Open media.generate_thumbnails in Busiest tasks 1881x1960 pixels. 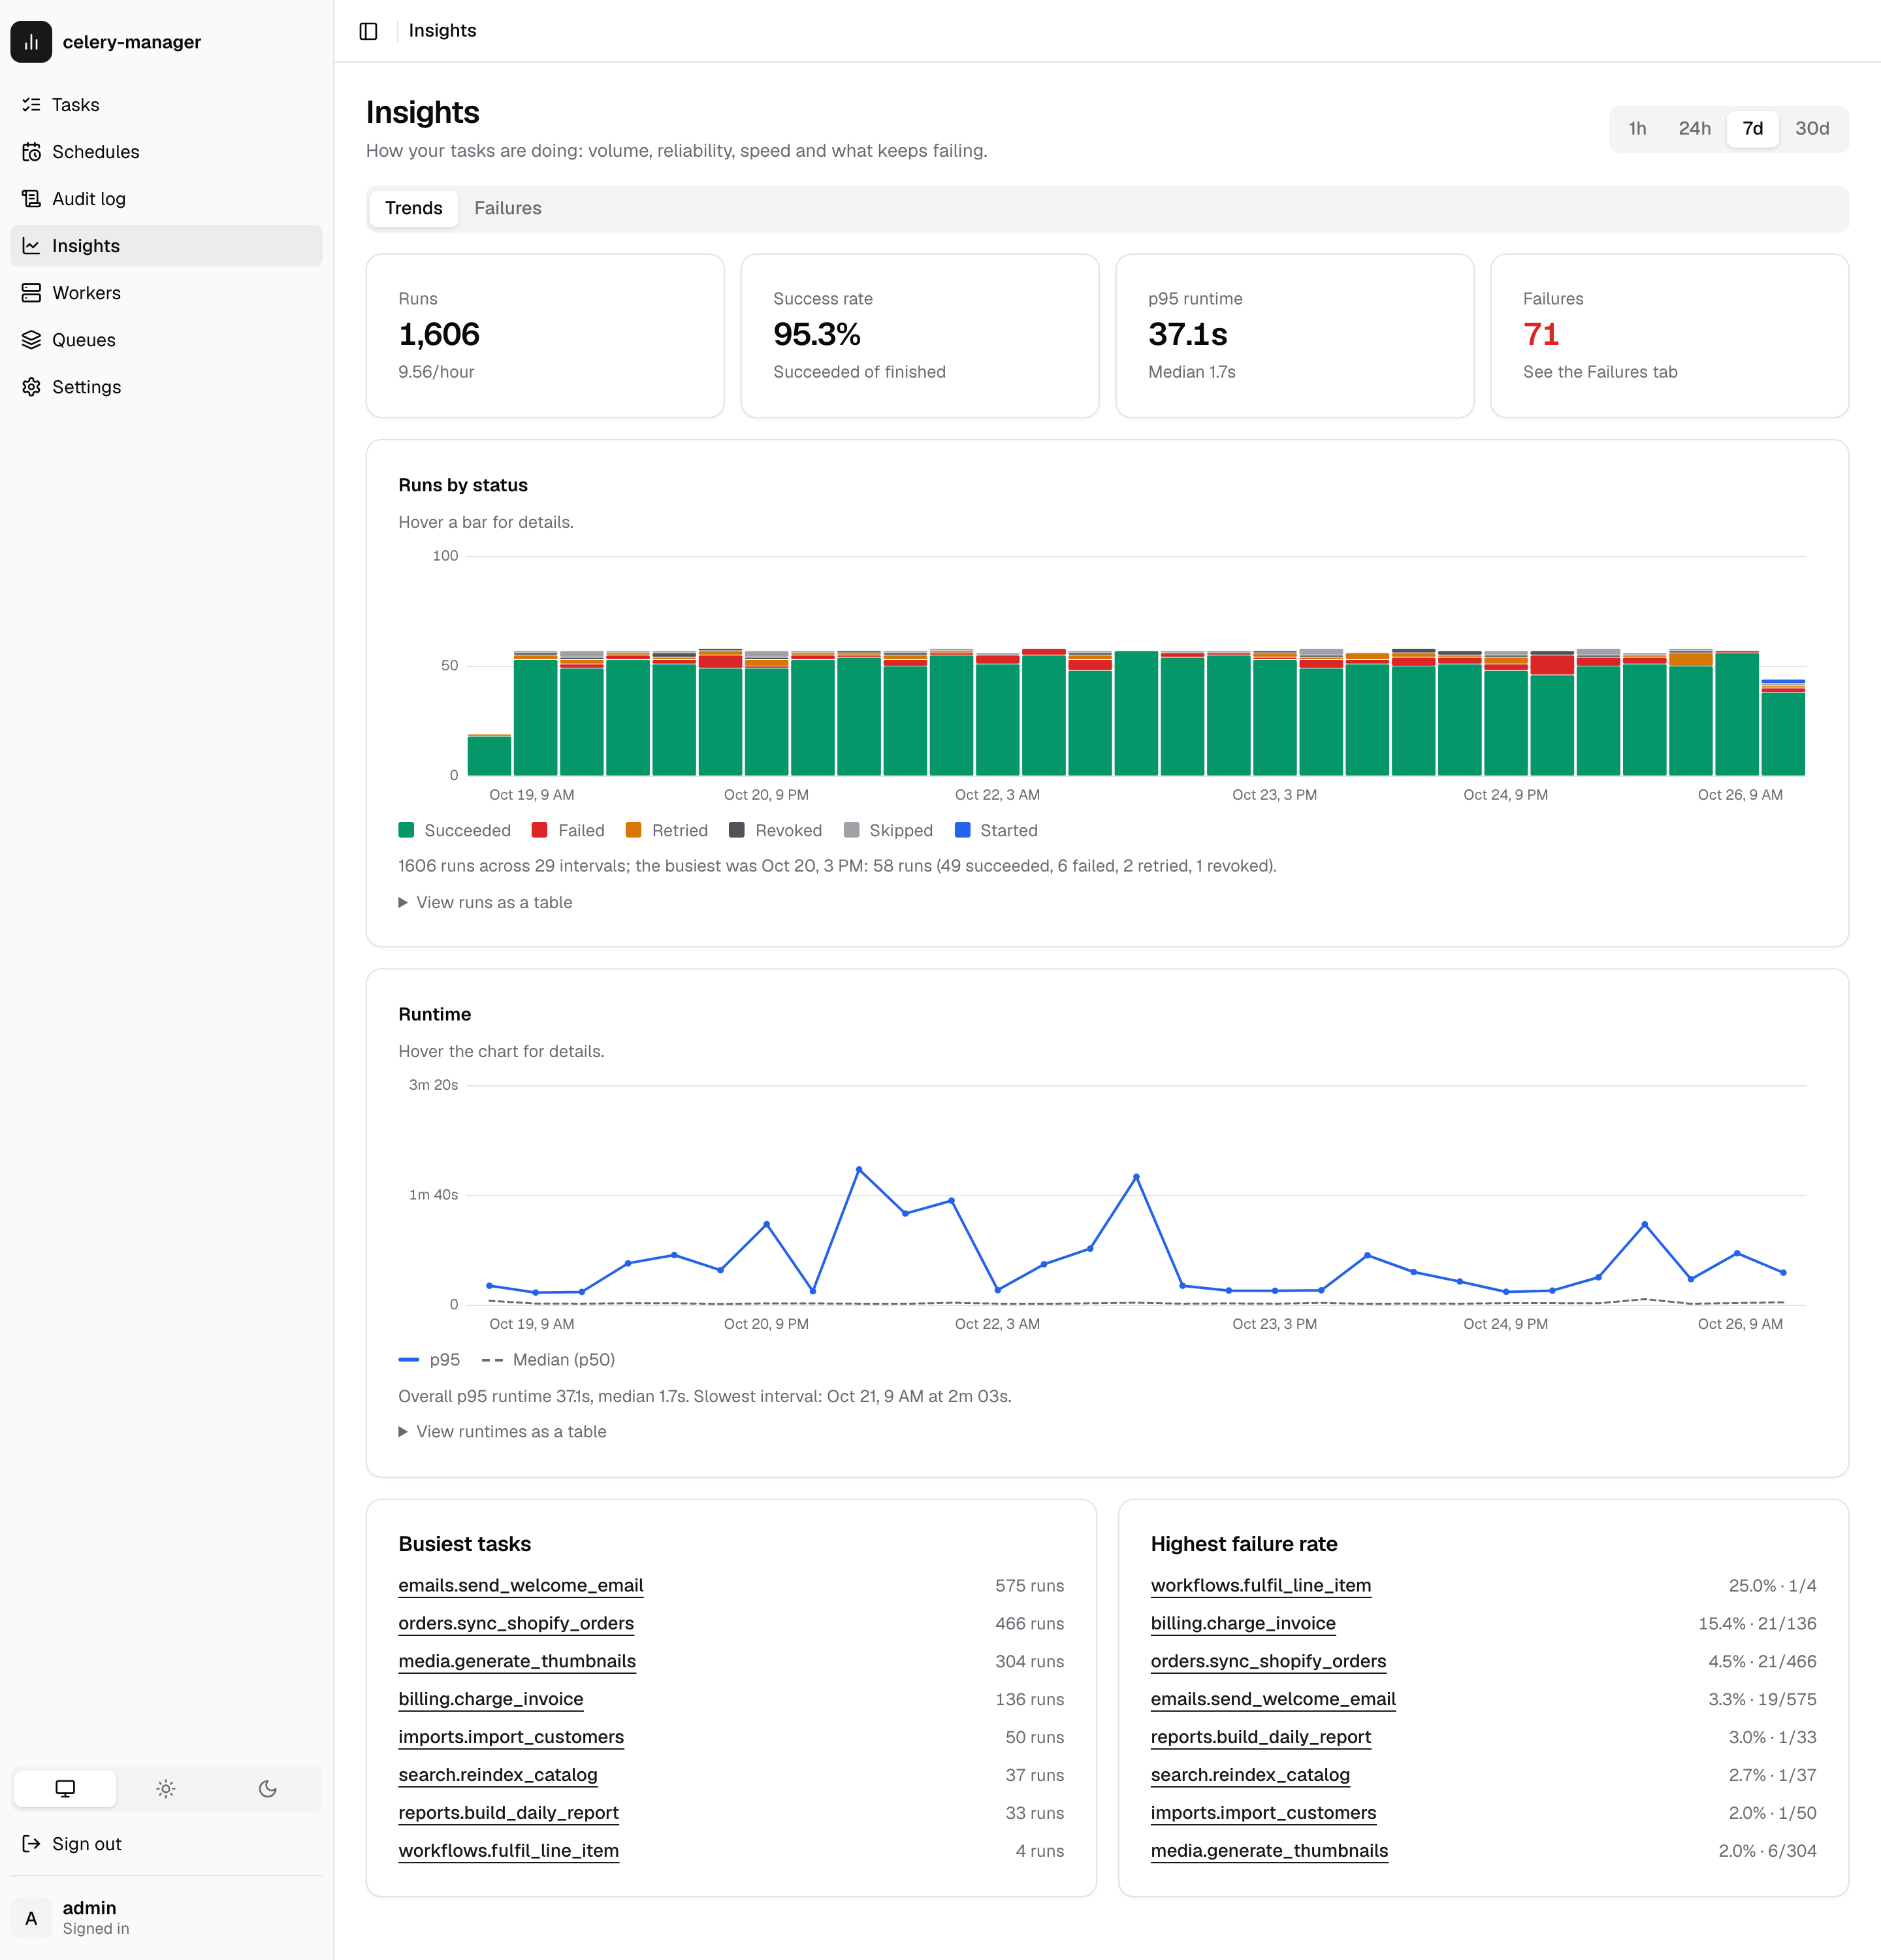[517, 1662]
